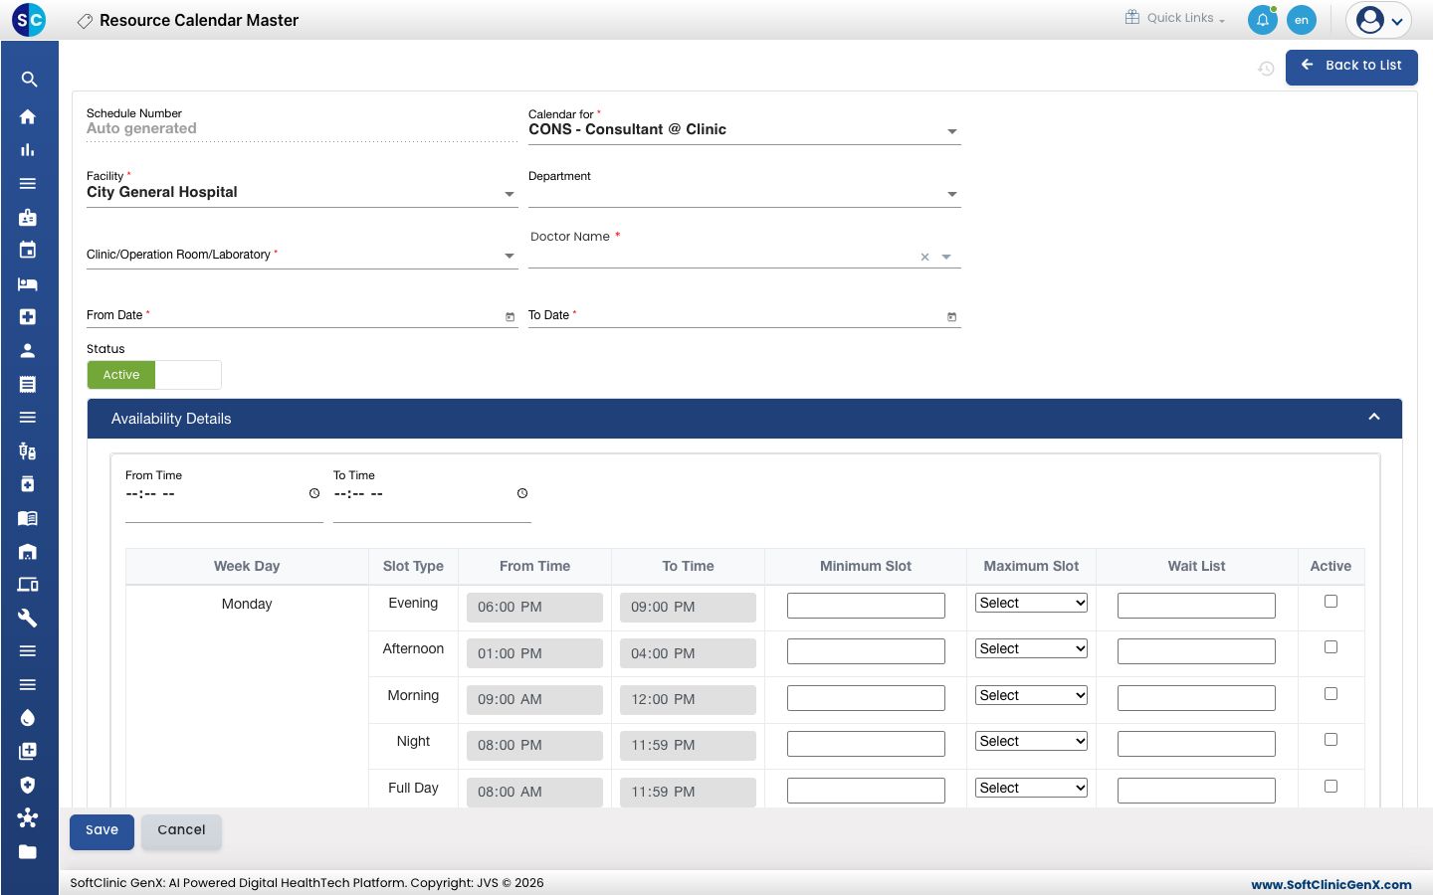Open the blood drop sidebar icon
Image resolution: width=1433 pixels, height=895 pixels.
coord(28,718)
